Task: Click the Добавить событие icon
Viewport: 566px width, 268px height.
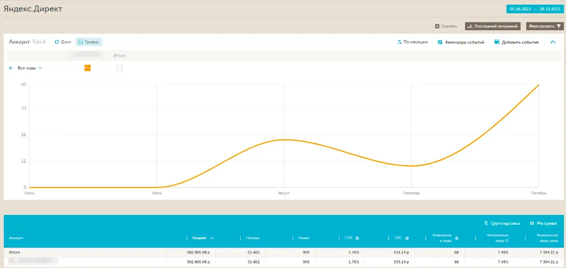Action: (497, 42)
